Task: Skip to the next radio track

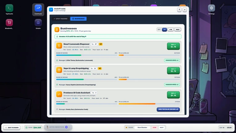Action: tap(162, 127)
